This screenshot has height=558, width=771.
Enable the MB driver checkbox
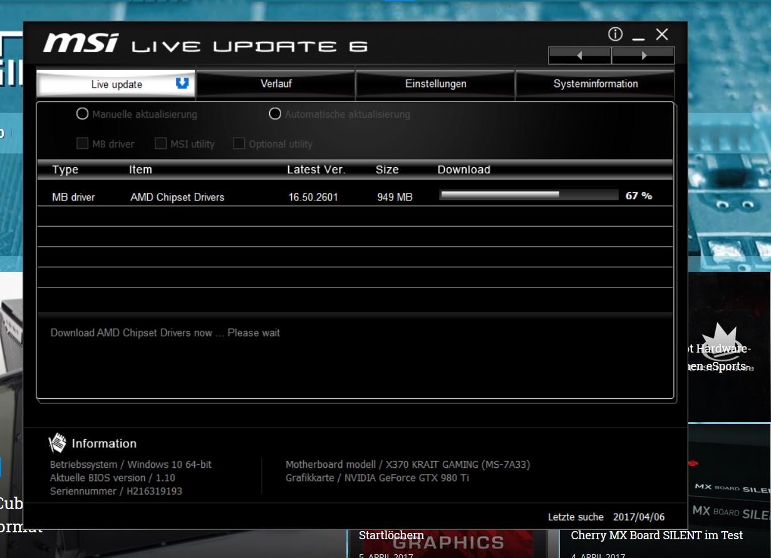click(82, 143)
